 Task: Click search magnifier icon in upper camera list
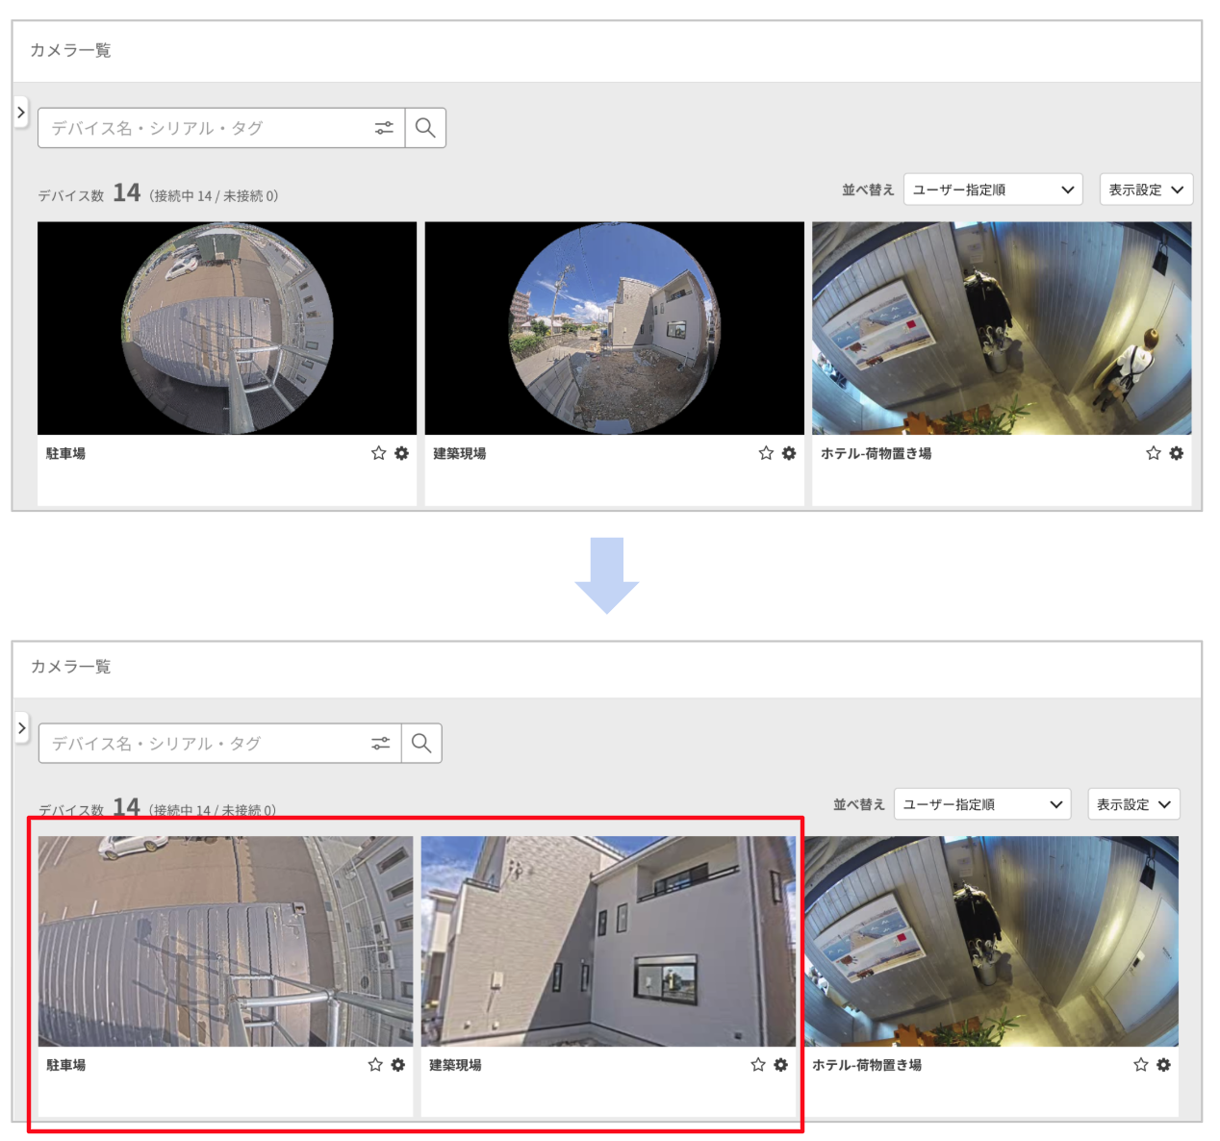[x=425, y=128]
